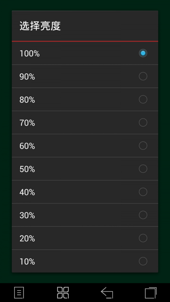
Task: Tap the dark green background above the dialog
Action: (x=85, y=5)
